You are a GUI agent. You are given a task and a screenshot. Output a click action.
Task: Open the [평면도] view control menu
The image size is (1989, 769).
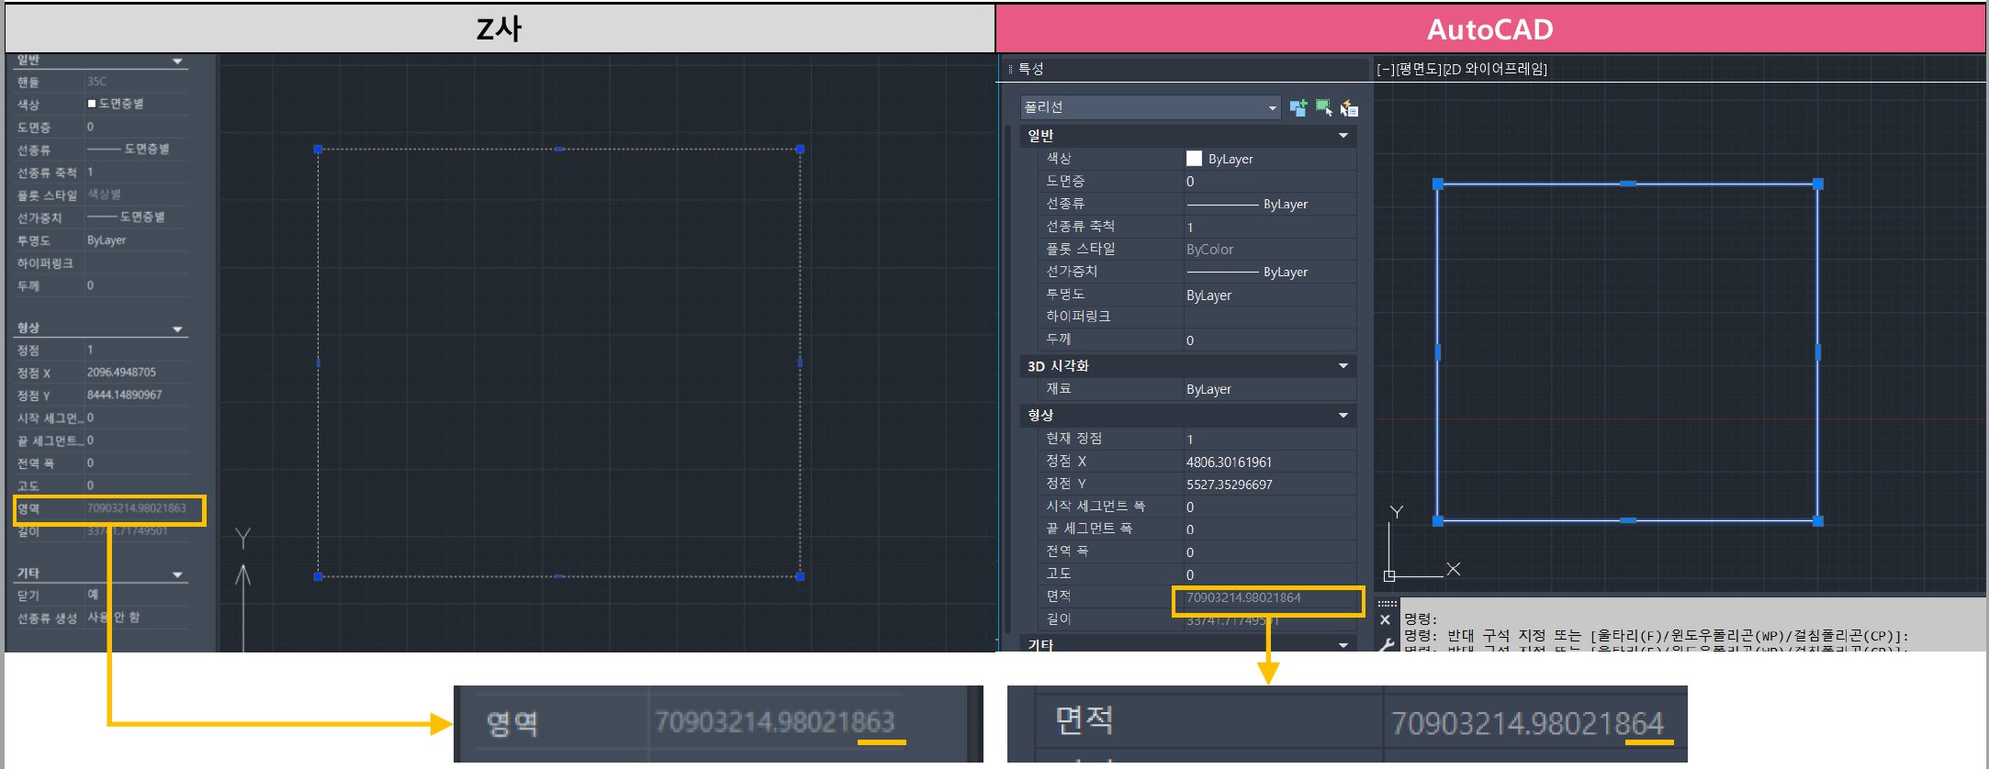tap(1418, 69)
